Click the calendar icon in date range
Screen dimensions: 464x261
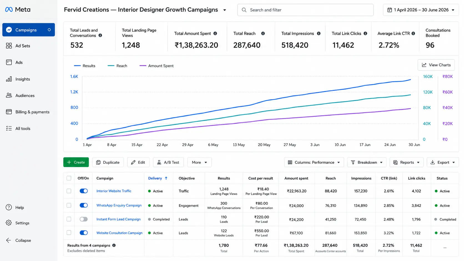(x=390, y=10)
